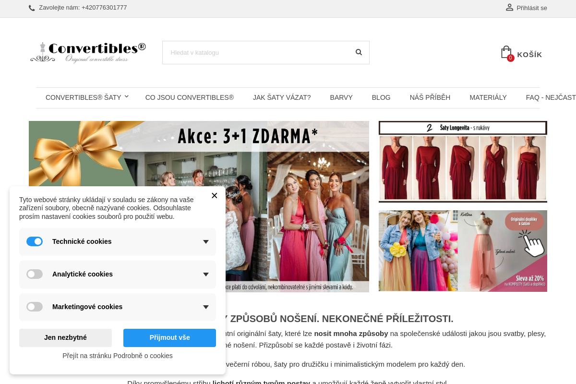Click the Košík cart link
Viewport: 576px width, 384px height.
[x=529, y=55]
